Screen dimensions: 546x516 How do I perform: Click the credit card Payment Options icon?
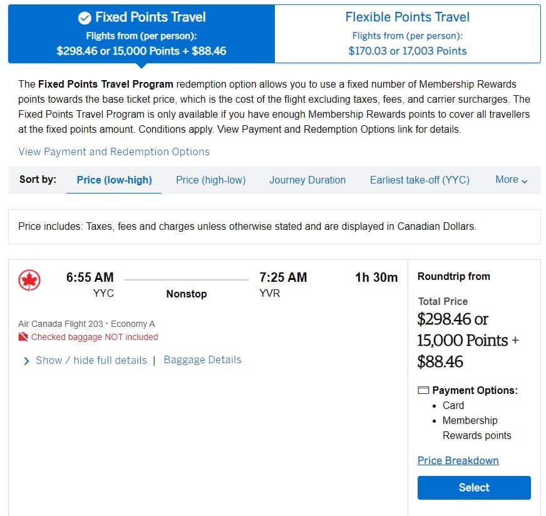[x=423, y=390]
